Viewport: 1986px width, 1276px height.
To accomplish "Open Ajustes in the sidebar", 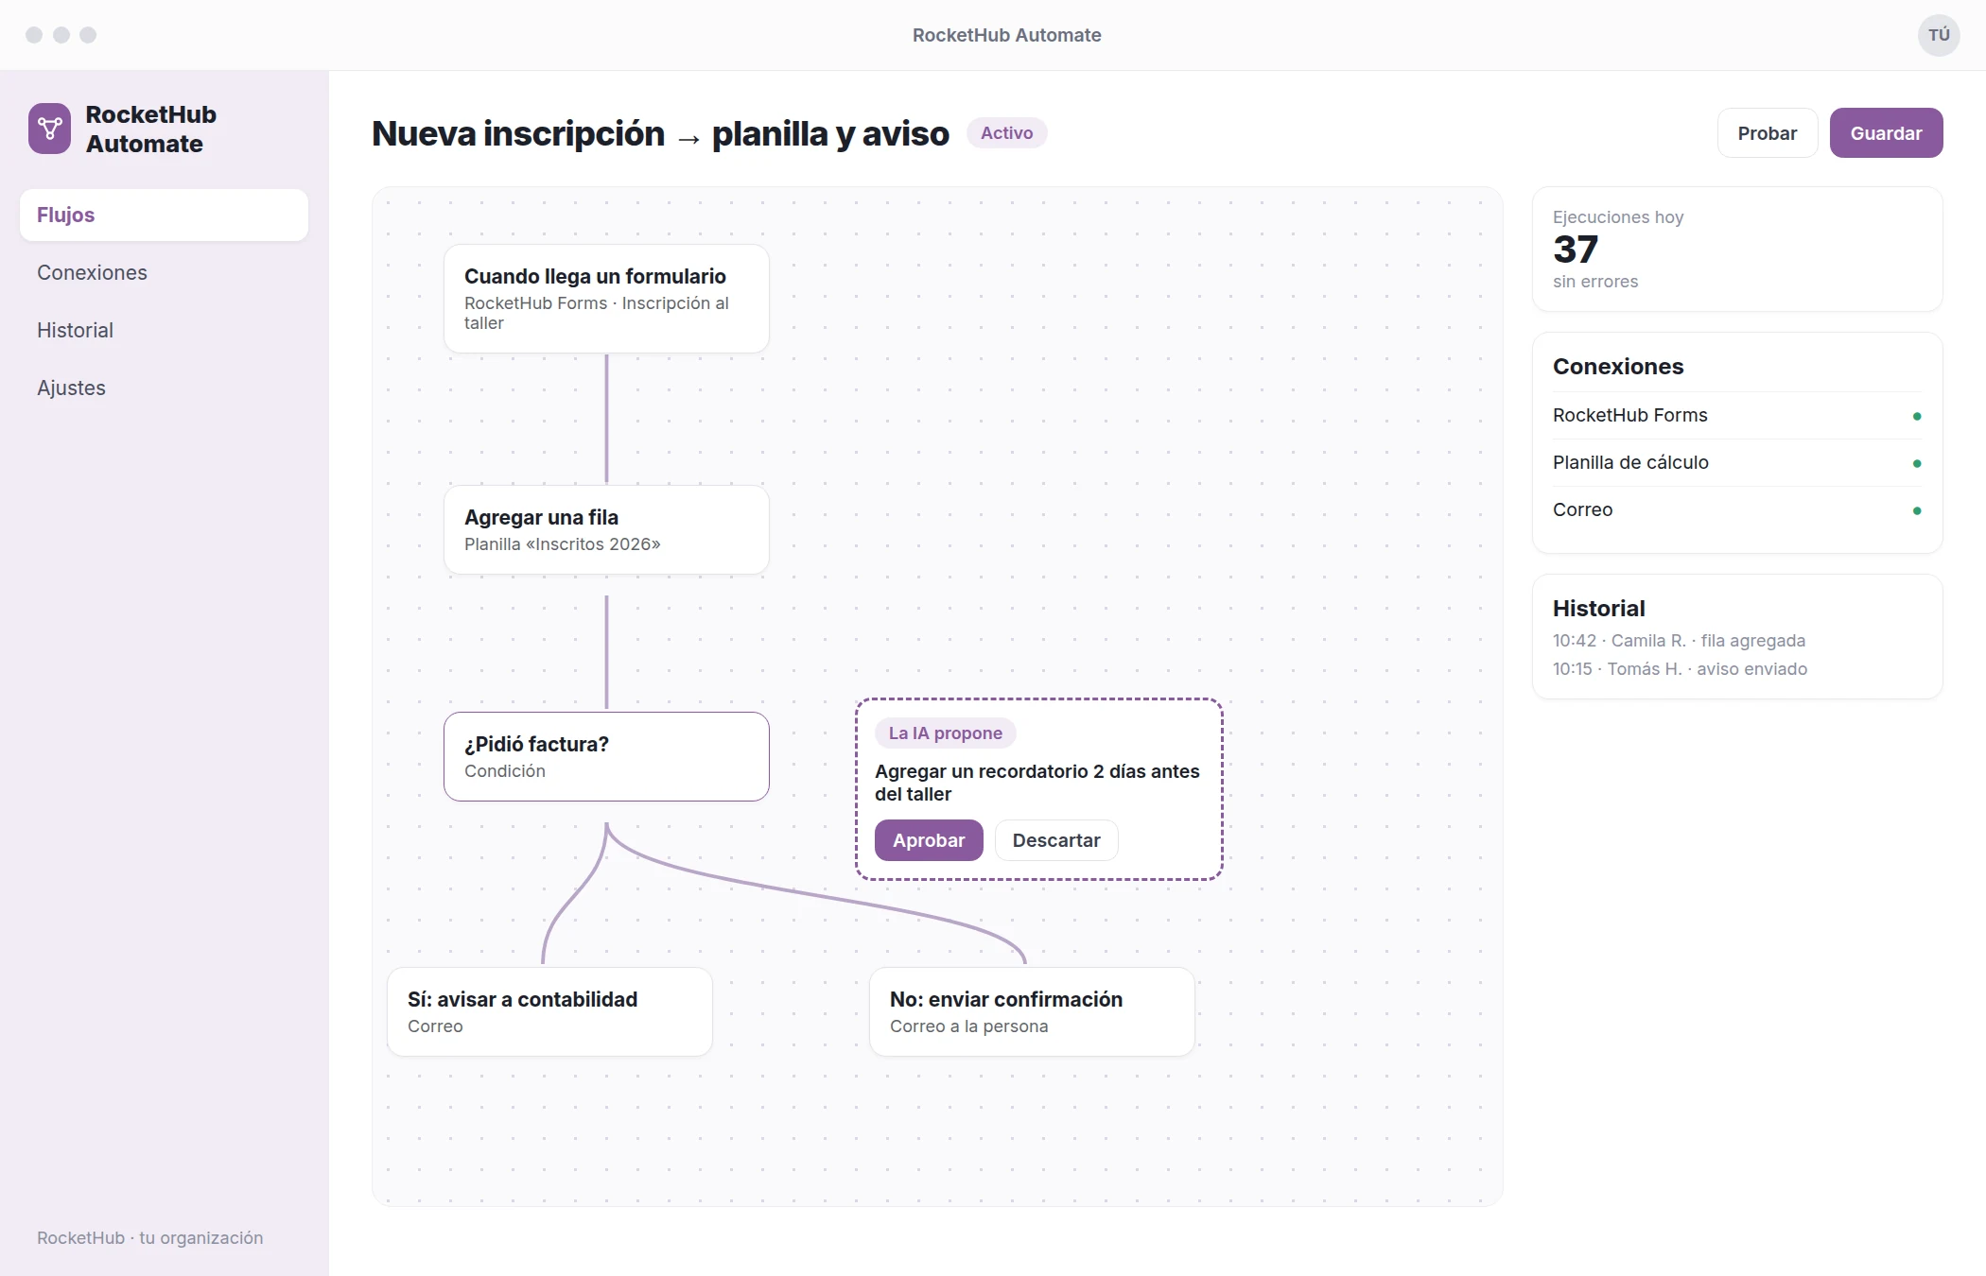I will click(164, 388).
